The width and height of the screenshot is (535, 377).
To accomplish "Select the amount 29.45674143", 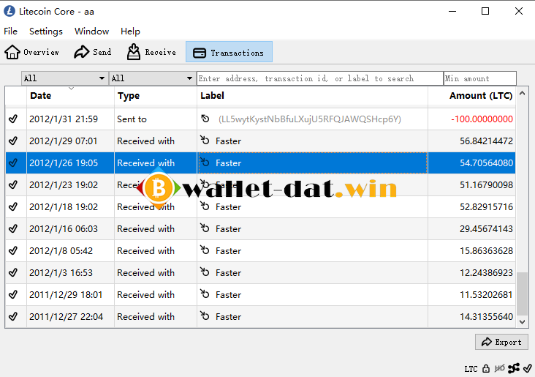I will click(486, 228).
